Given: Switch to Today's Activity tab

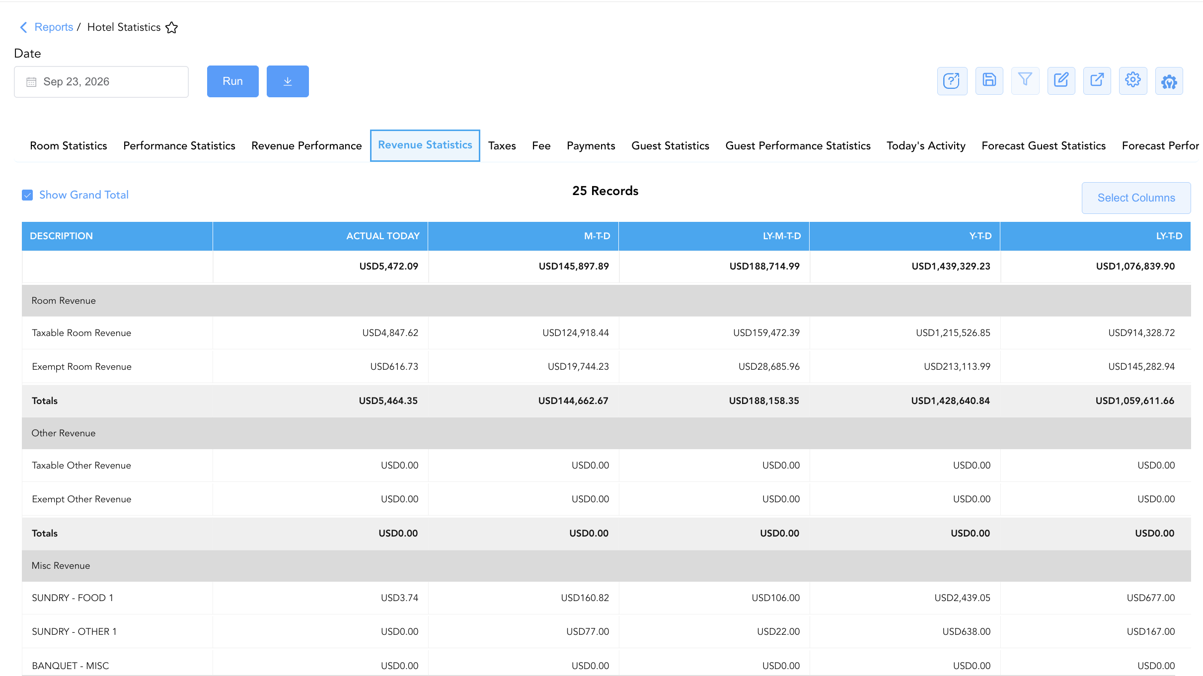Looking at the screenshot, I should coord(926,146).
